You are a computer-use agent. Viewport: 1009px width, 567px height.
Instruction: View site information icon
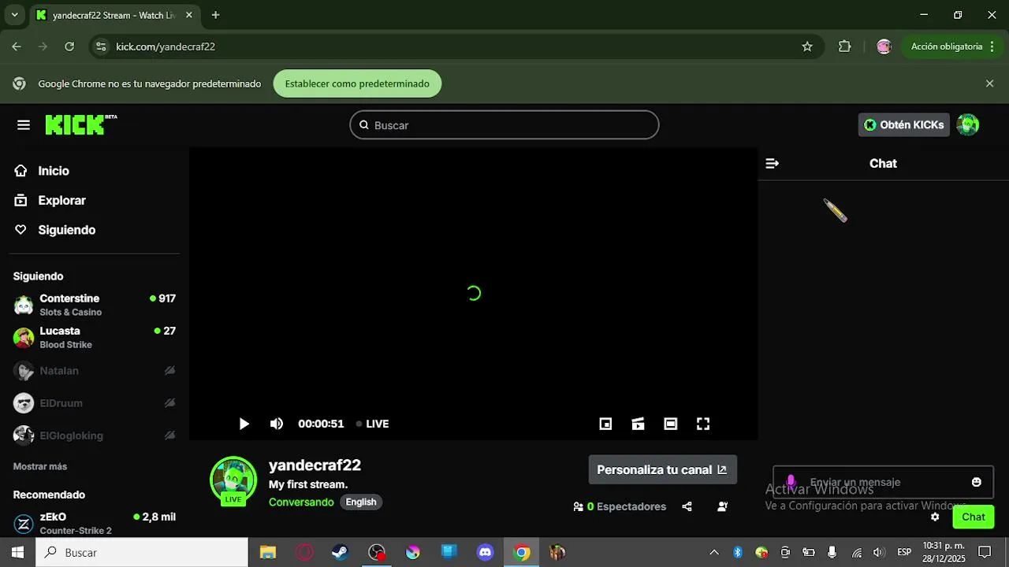100,46
